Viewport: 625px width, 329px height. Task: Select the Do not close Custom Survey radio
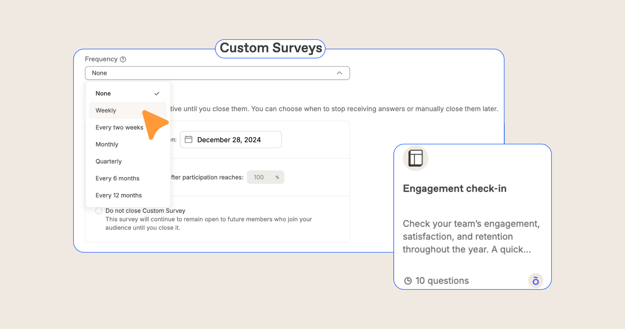point(99,211)
